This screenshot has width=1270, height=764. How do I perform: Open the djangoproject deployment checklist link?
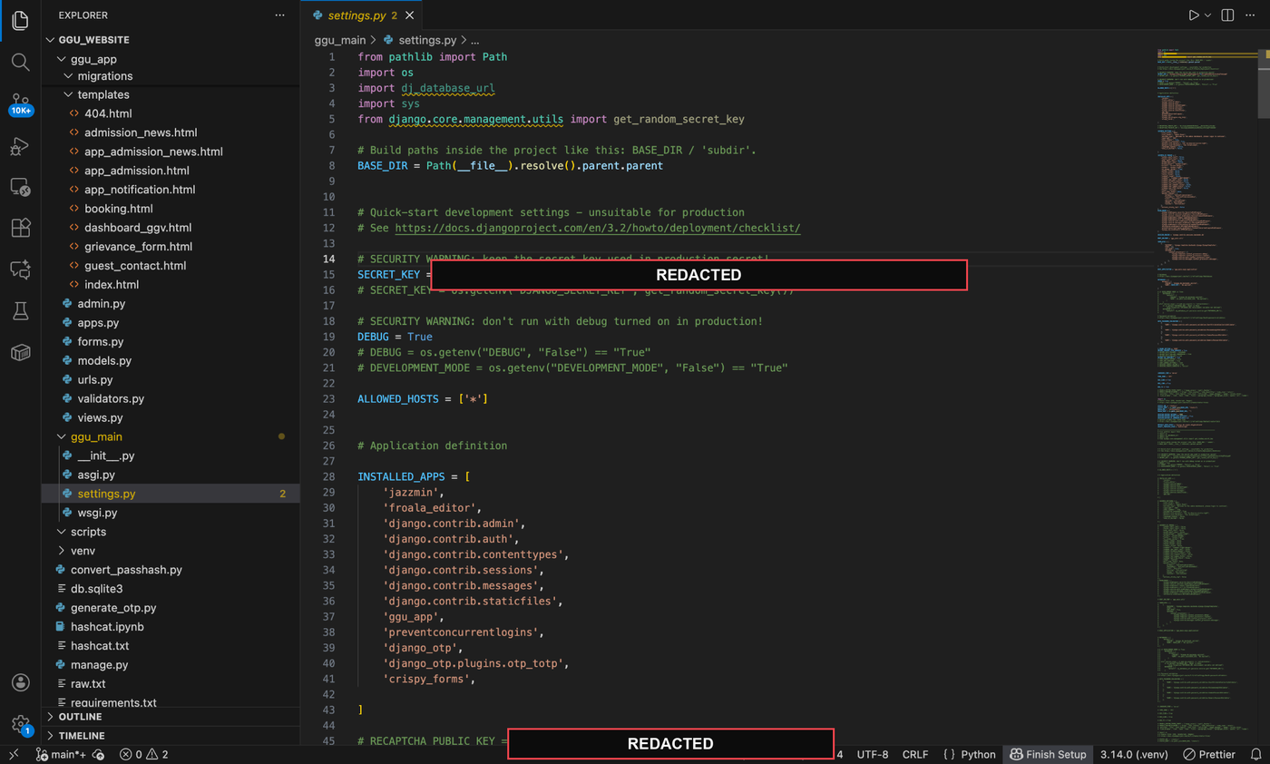[598, 228]
